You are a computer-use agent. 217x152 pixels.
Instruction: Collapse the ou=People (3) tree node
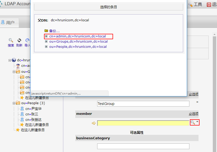(x=14, y=103)
